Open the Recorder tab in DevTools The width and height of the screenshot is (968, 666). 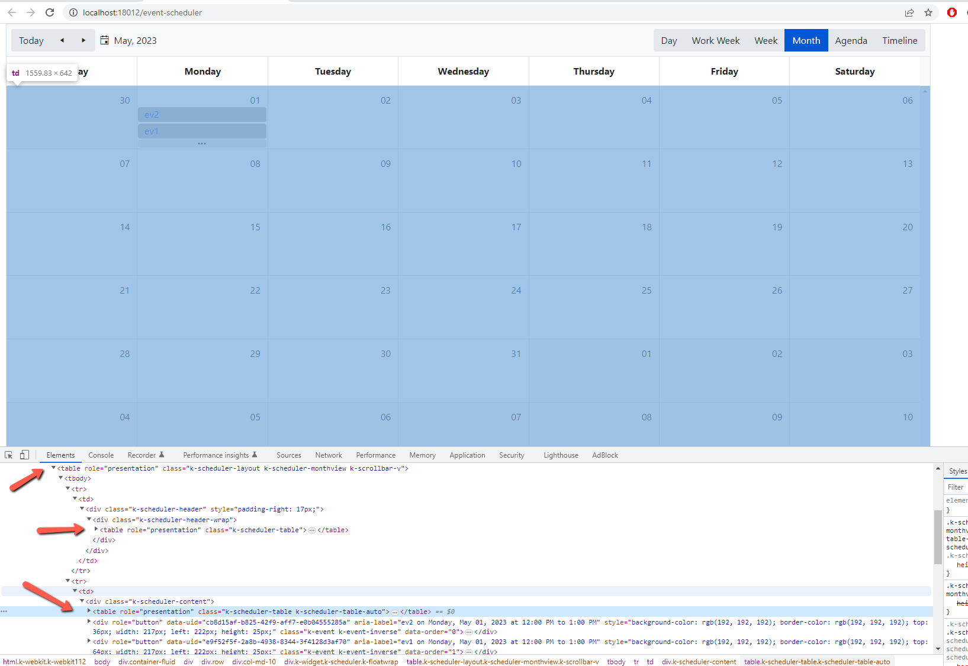(x=146, y=455)
